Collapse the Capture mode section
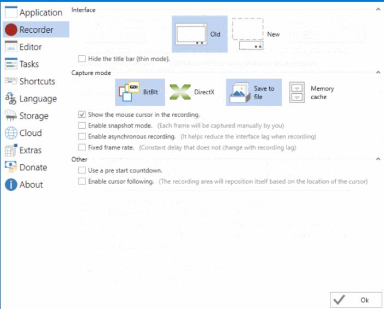 pyautogui.click(x=377, y=72)
